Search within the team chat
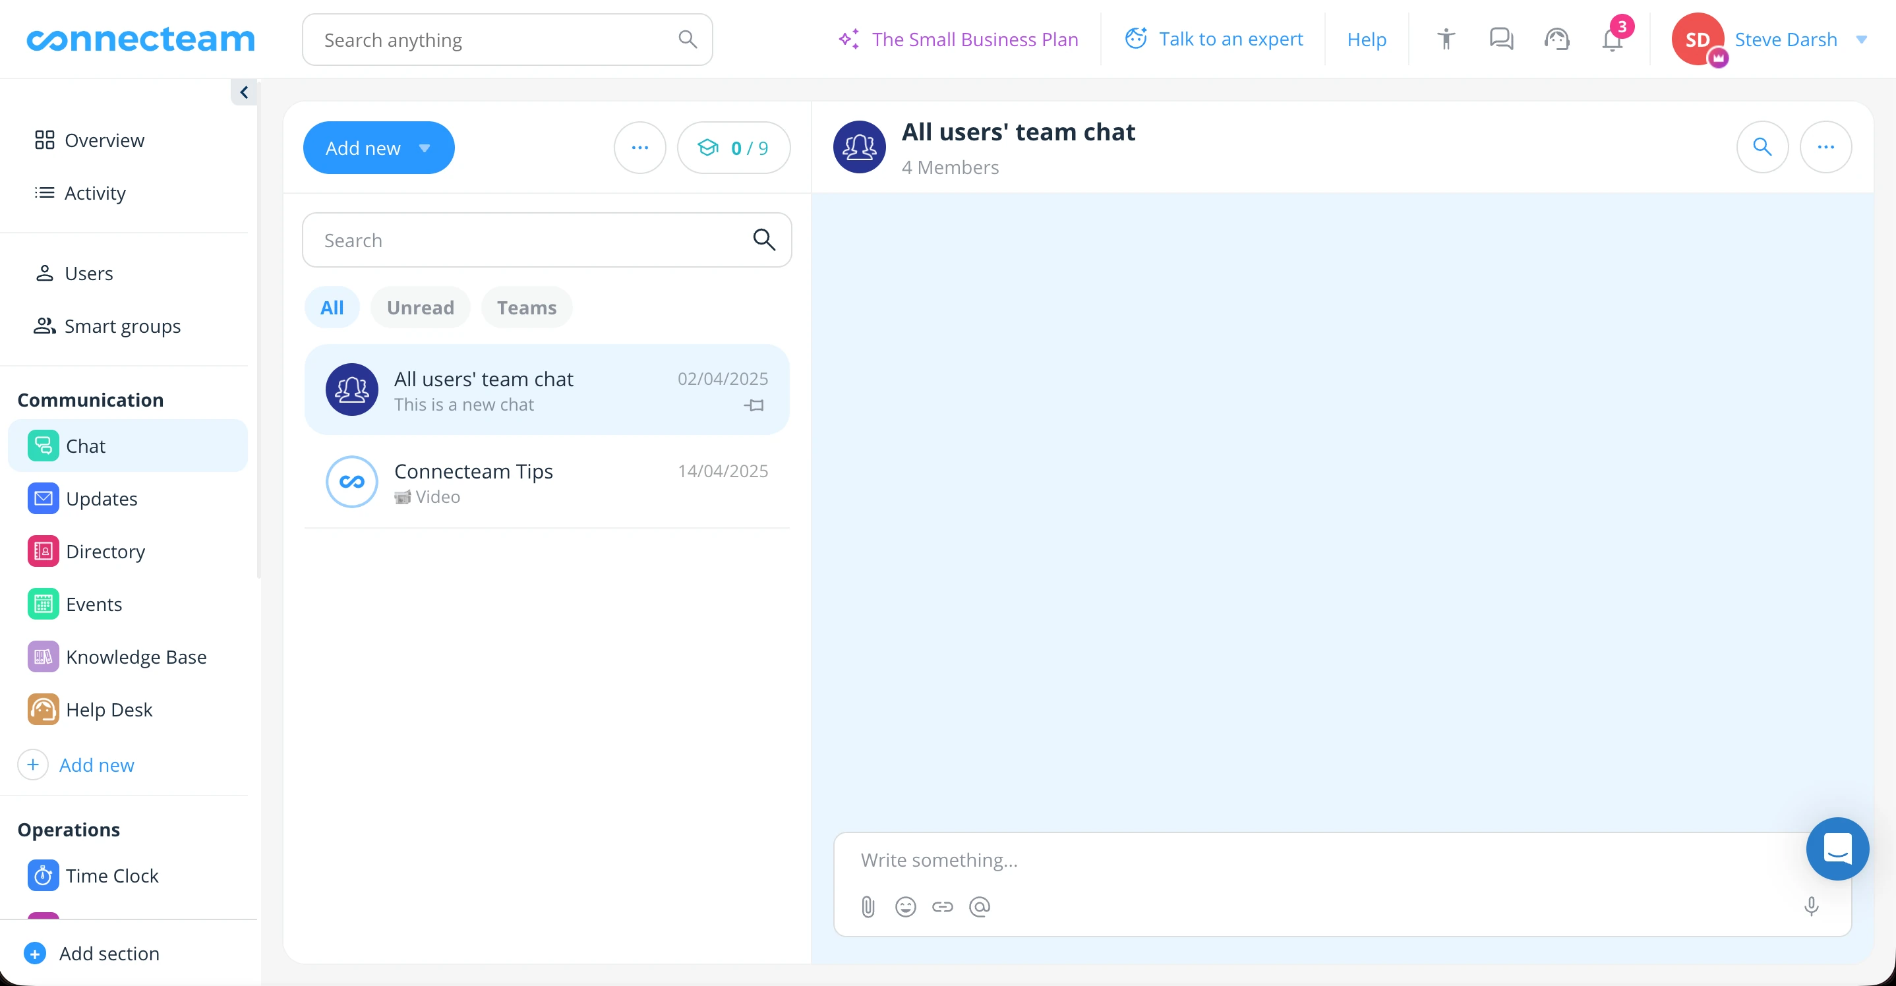Screen dimensions: 1896x986 point(1762,147)
